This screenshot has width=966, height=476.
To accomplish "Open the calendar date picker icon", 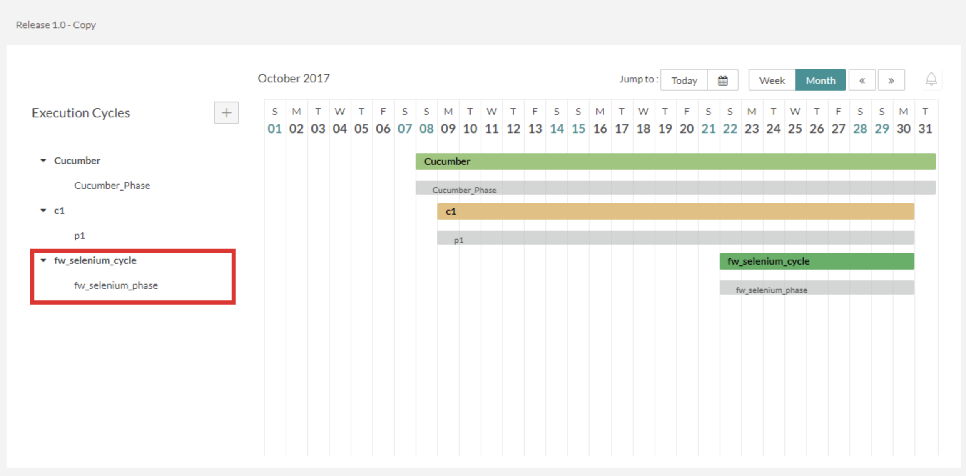I will tap(723, 80).
